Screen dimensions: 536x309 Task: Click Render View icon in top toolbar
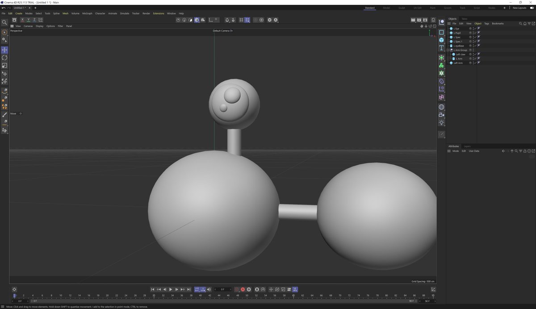click(413, 20)
